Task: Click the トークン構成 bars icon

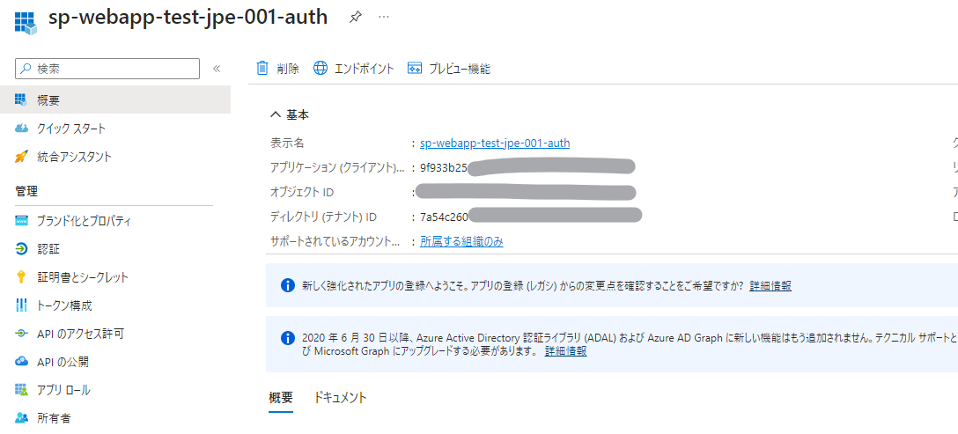Action: [21, 305]
